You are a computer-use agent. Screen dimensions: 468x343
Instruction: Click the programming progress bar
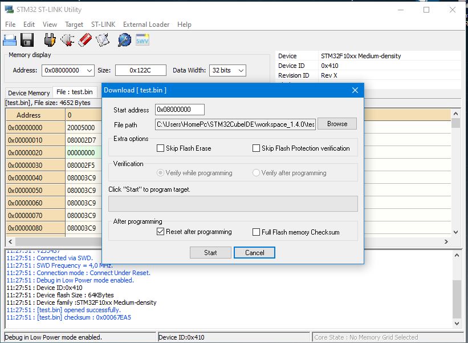pyautogui.click(x=233, y=204)
